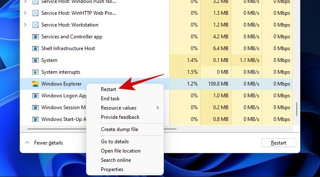Click the Windows Explorer folder icon
Screen dimensions: 320x177
click(x=35, y=84)
